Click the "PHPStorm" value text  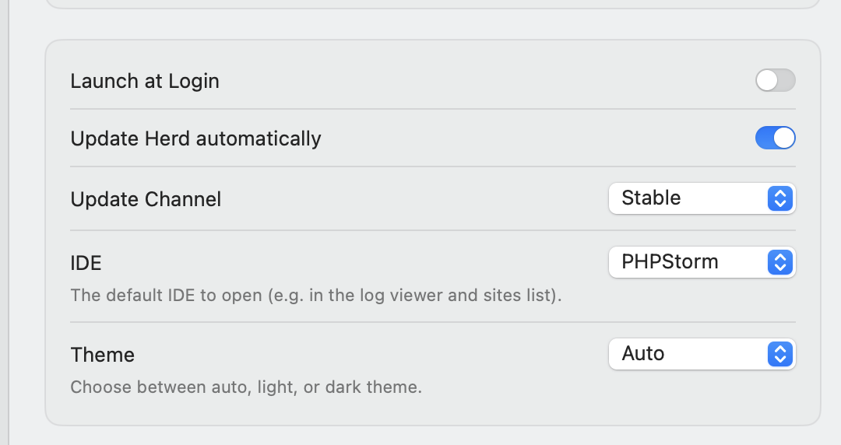click(670, 262)
